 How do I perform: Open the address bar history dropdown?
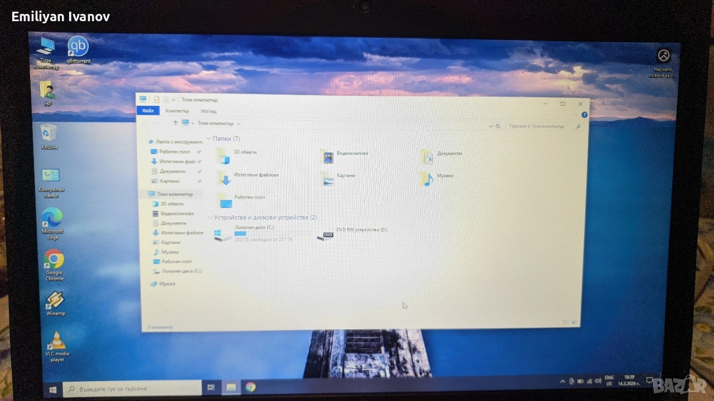(490, 126)
